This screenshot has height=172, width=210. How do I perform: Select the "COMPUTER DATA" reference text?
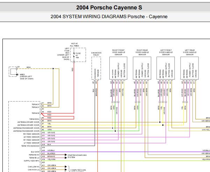point(78,170)
